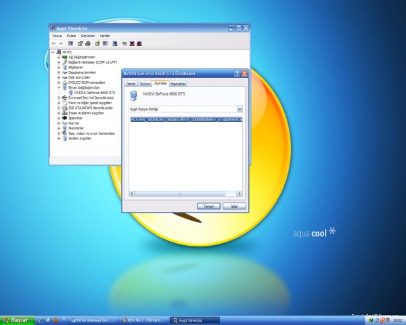Switch to the Sürücü tab

(x=145, y=83)
